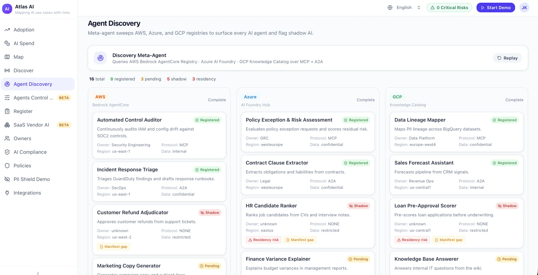This screenshot has height=275, width=538.
Task: Click Pending badge on Knowledge Base Answerer
Action: pyautogui.click(x=507, y=259)
